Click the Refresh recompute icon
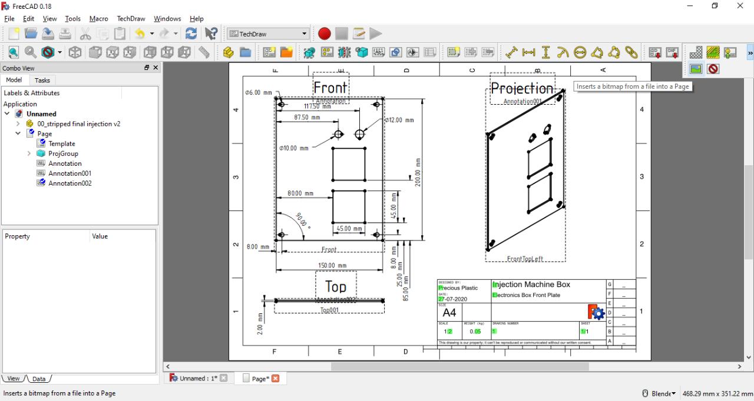 point(191,34)
